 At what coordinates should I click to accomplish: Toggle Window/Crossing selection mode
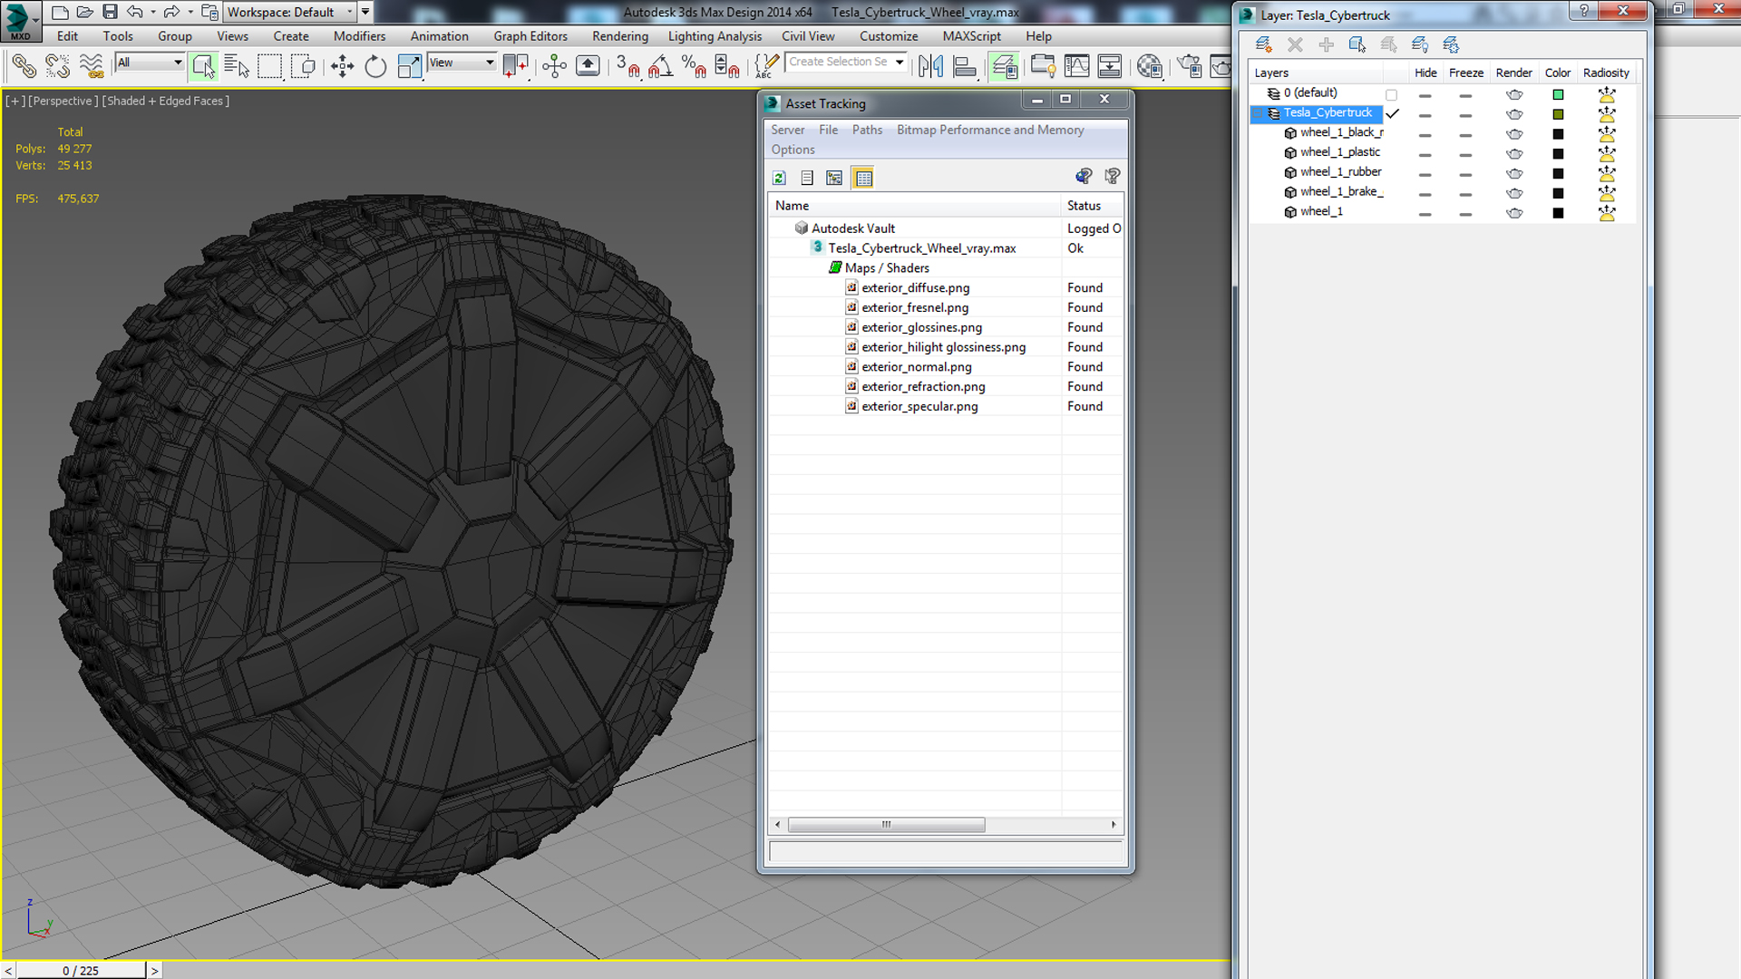click(x=304, y=66)
